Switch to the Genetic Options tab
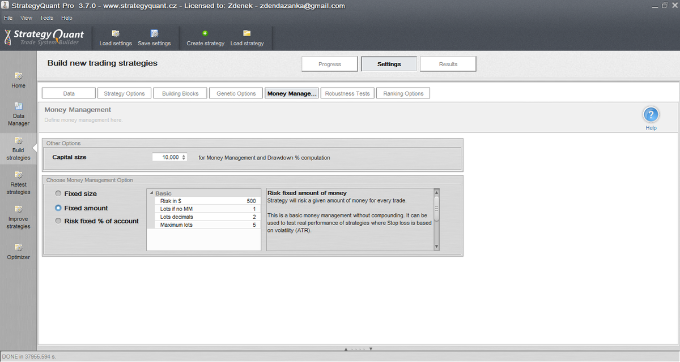This screenshot has height=362, width=680. tap(236, 93)
